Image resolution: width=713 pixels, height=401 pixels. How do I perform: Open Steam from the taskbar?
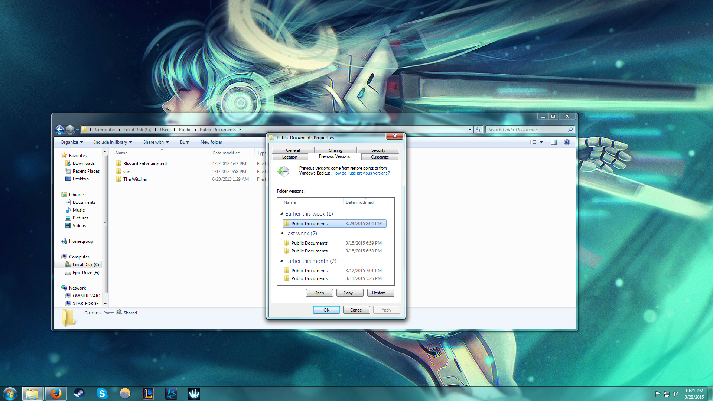tap(79, 394)
